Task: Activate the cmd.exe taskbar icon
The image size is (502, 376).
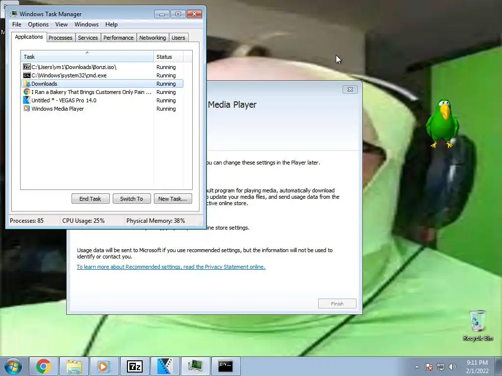Action: [x=226, y=366]
